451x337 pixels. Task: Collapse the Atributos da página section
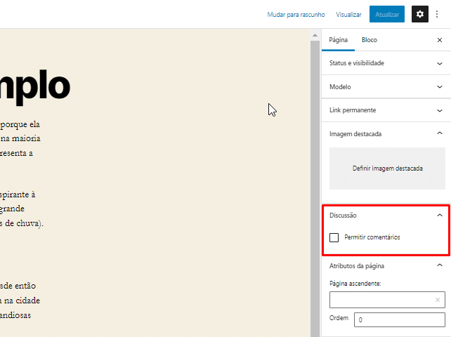[440, 266]
